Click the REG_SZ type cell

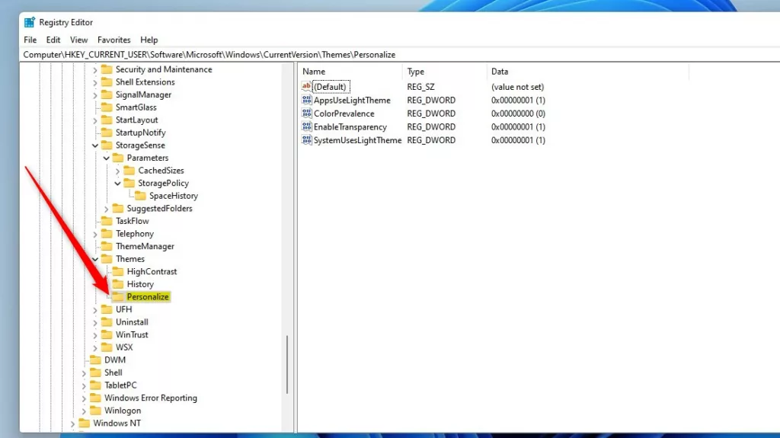(420, 87)
